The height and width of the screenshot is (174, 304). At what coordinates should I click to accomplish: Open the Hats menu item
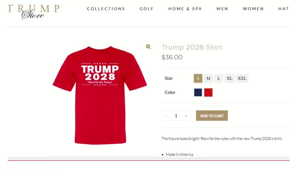click(x=284, y=9)
